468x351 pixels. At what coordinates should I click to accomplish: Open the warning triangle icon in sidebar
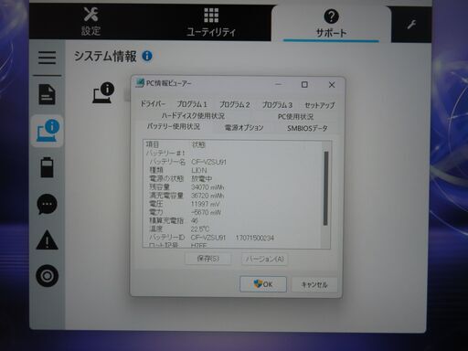point(47,240)
